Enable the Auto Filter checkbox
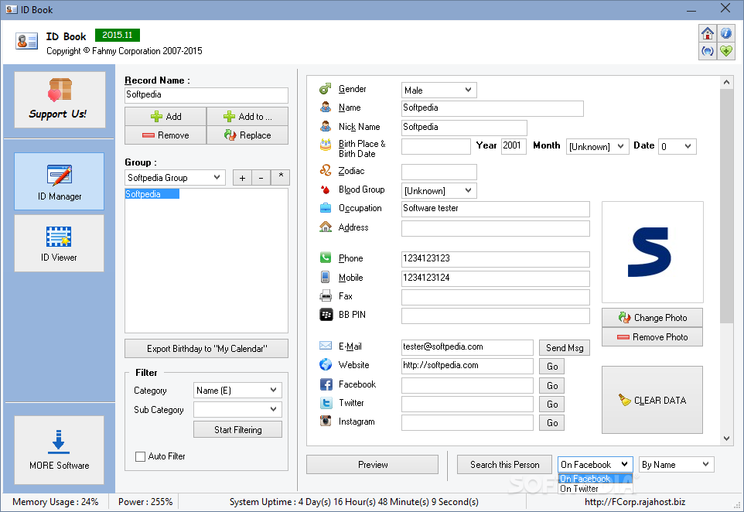The width and height of the screenshot is (744, 512). pyautogui.click(x=141, y=456)
